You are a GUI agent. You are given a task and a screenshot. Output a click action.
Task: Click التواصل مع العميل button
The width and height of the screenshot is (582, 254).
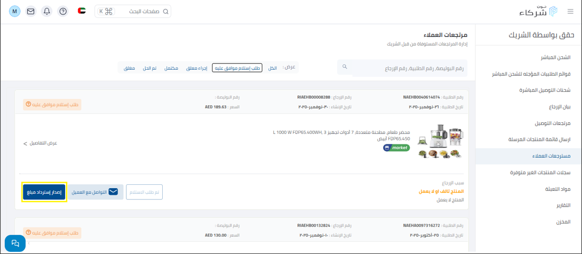click(x=95, y=192)
